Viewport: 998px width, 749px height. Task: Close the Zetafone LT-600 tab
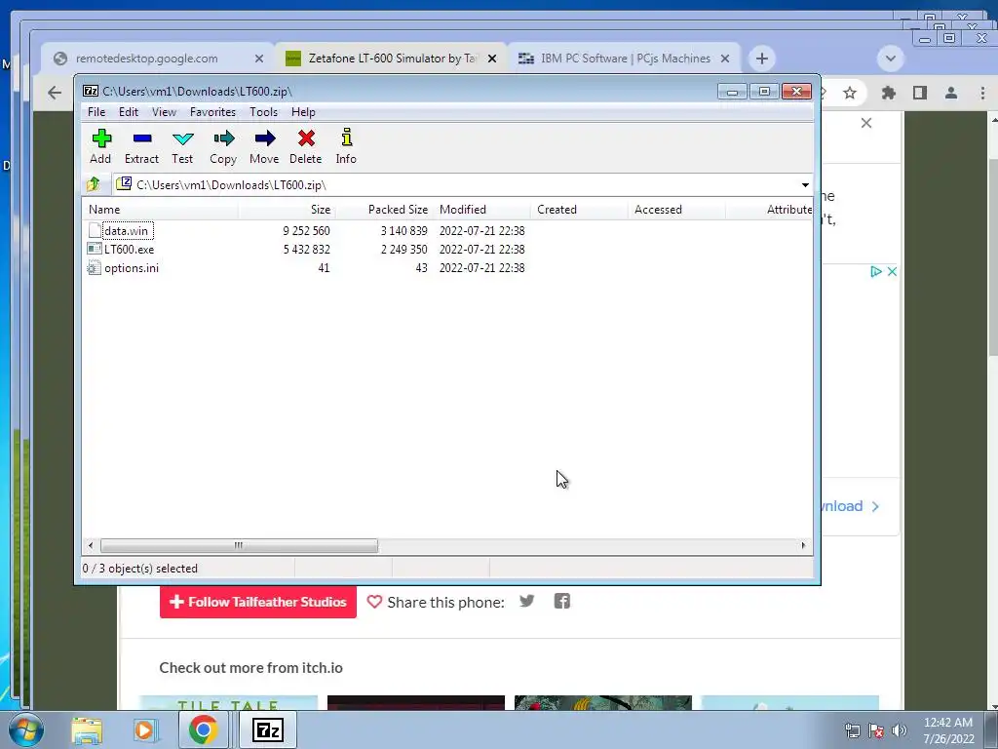point(492,59)
